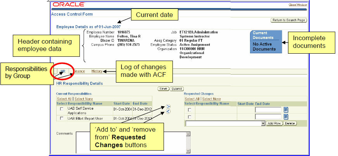
Task: Click the Add Row button
Action: 274,124
